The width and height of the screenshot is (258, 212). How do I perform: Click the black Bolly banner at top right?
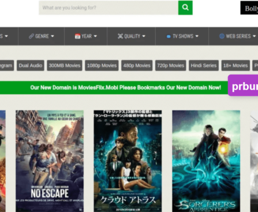(x=249, y=8)
